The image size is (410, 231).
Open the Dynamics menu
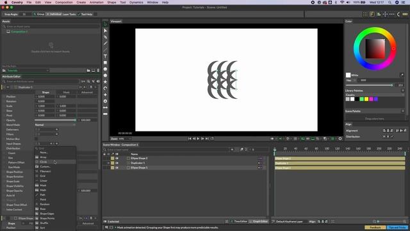(136, 3)
